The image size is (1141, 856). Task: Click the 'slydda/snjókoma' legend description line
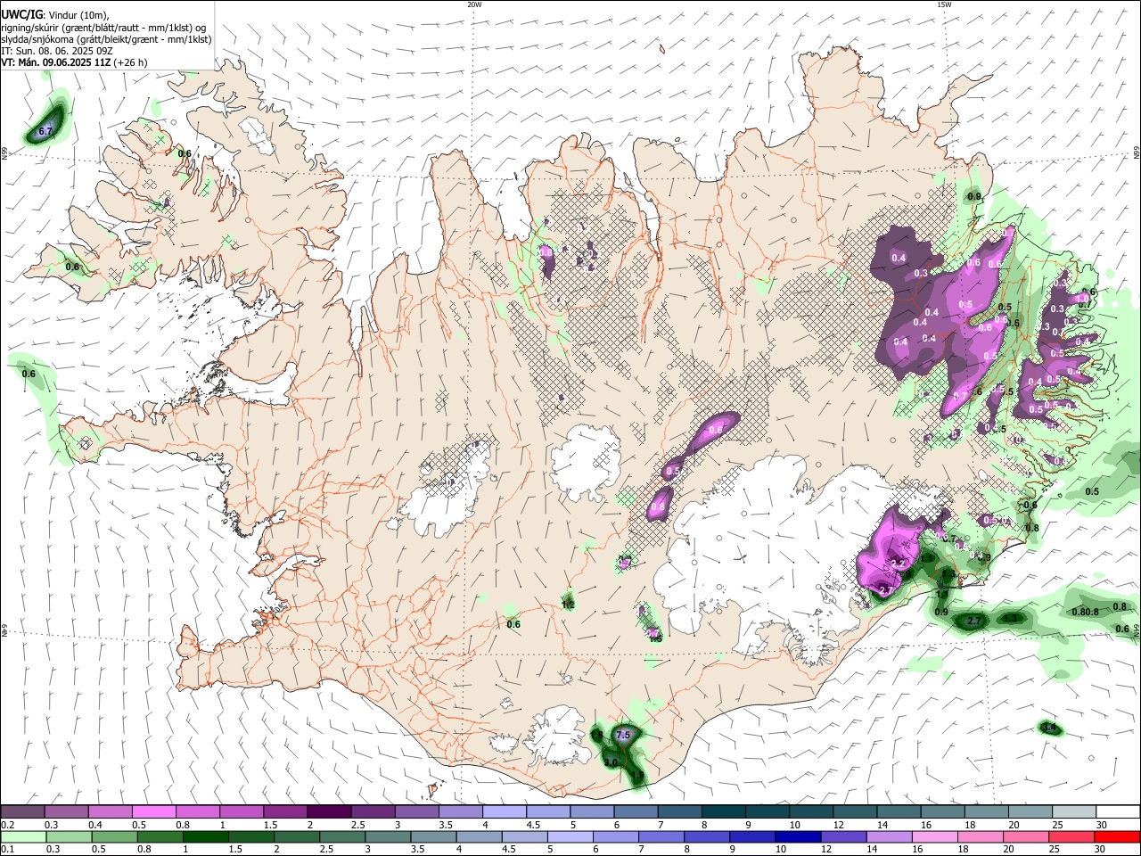[106, 39]
